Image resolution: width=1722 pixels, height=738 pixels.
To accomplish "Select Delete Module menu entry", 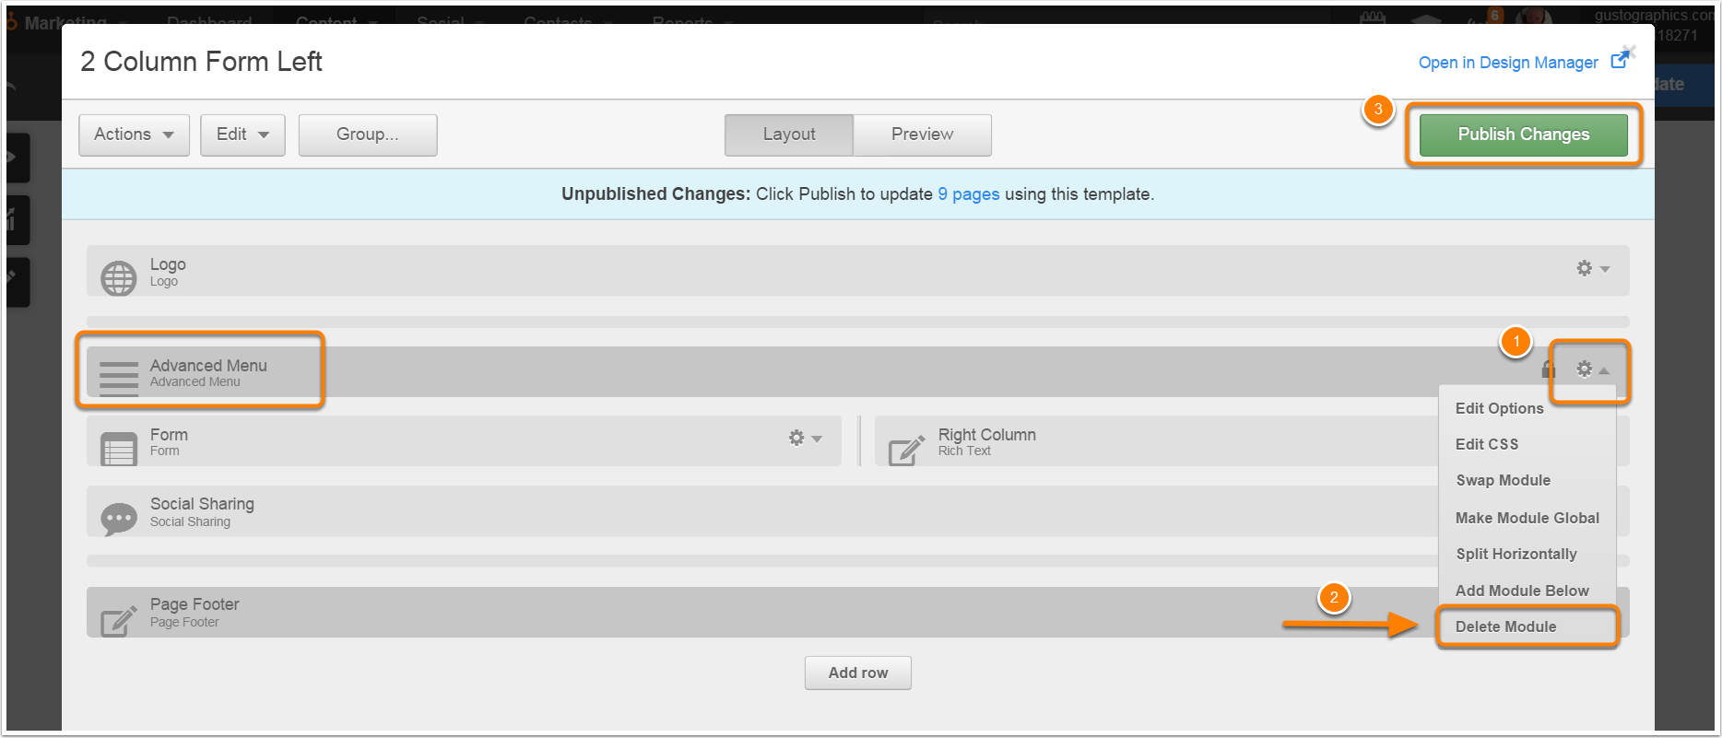I will coord(1505,627).
